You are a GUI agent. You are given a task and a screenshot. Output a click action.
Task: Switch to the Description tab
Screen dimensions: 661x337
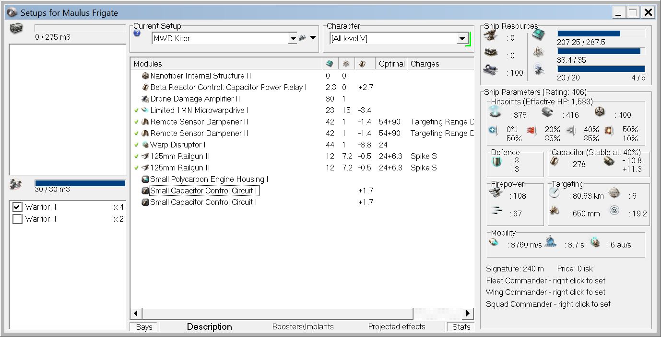[209, 327]
